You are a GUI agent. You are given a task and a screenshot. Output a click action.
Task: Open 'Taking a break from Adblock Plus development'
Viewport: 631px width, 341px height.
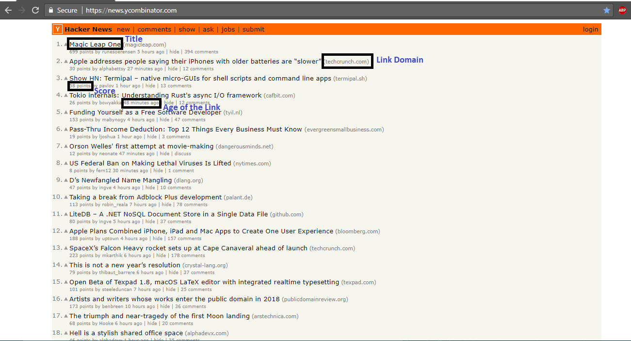[146, 197]
